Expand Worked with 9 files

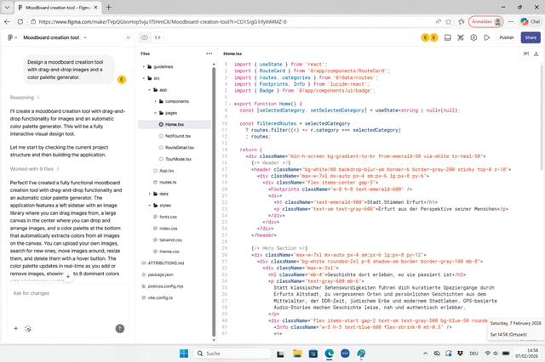(x=34, y=169)
